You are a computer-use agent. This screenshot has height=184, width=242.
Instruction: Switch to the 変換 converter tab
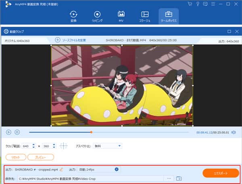click(x=73, y=16)
